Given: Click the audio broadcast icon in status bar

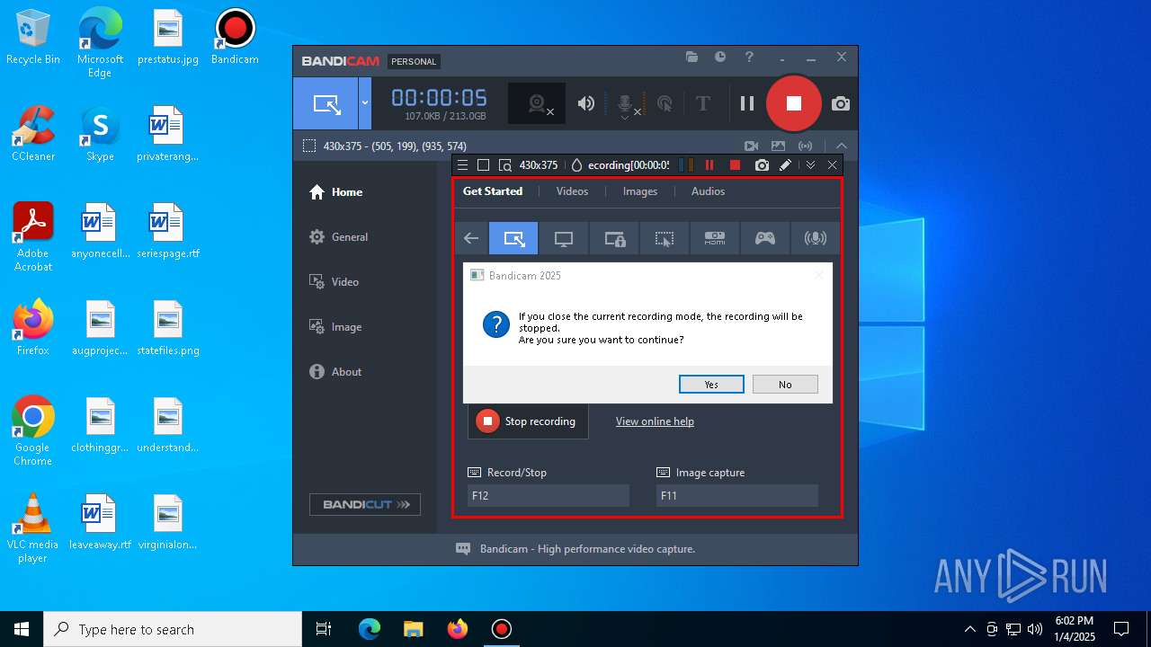Looking at the screenshot, I should coord(806,146).
